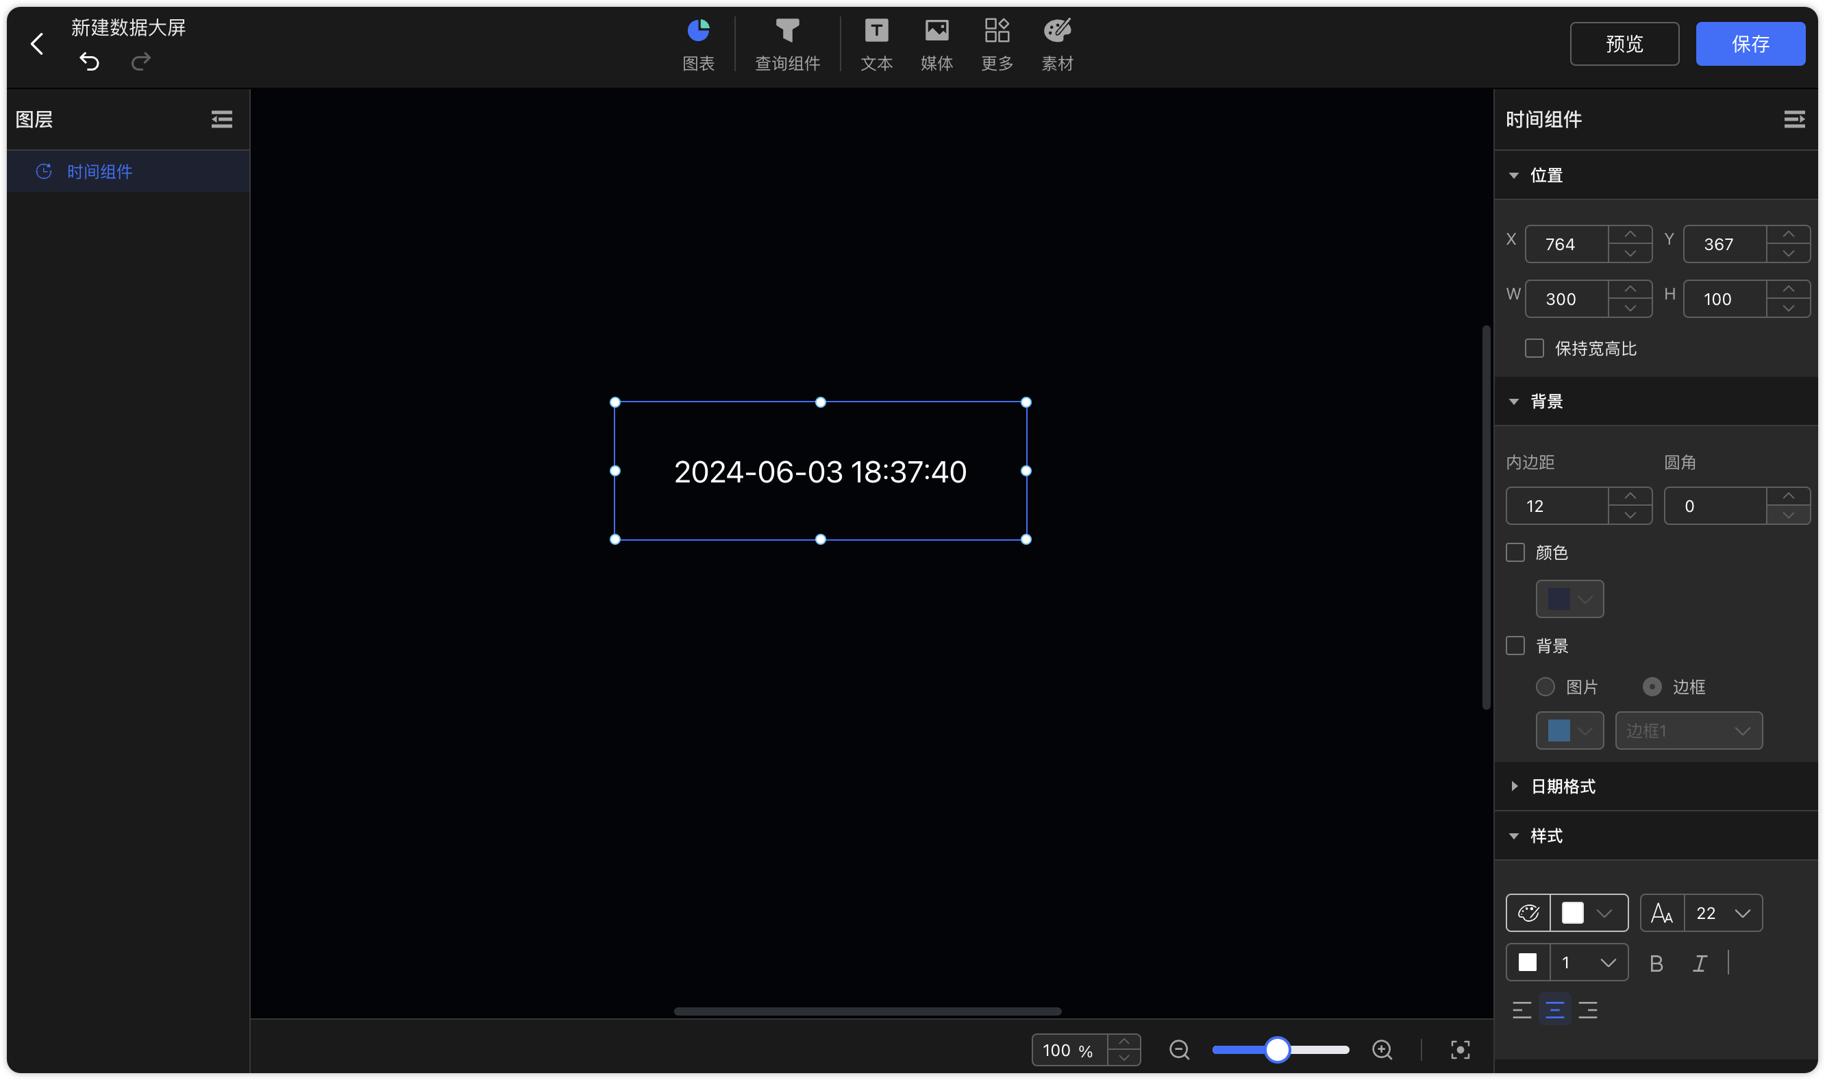Increase the 圆角 radius stepper

(x=1788, y=496)
